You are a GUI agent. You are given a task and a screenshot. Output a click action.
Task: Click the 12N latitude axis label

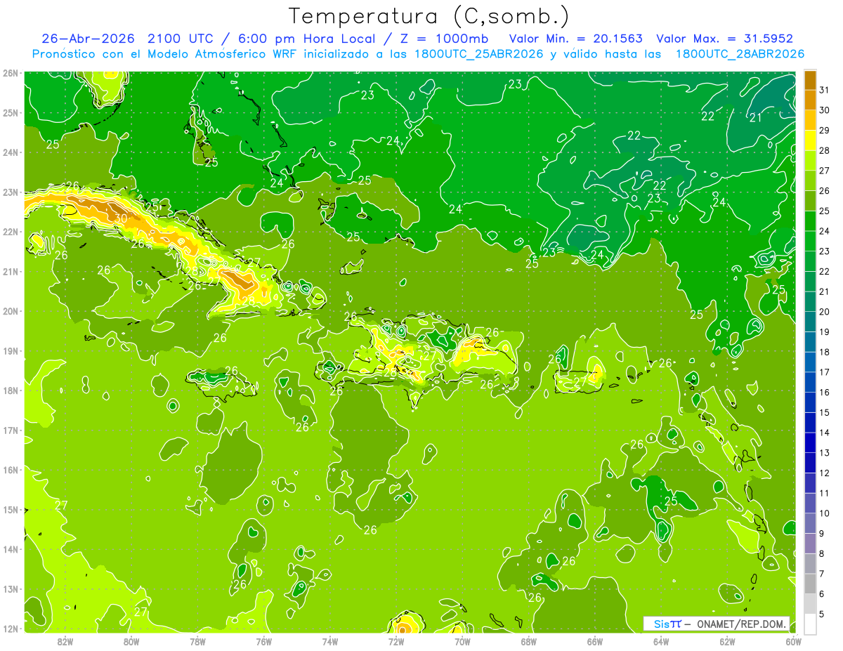(x=10, y=629)
